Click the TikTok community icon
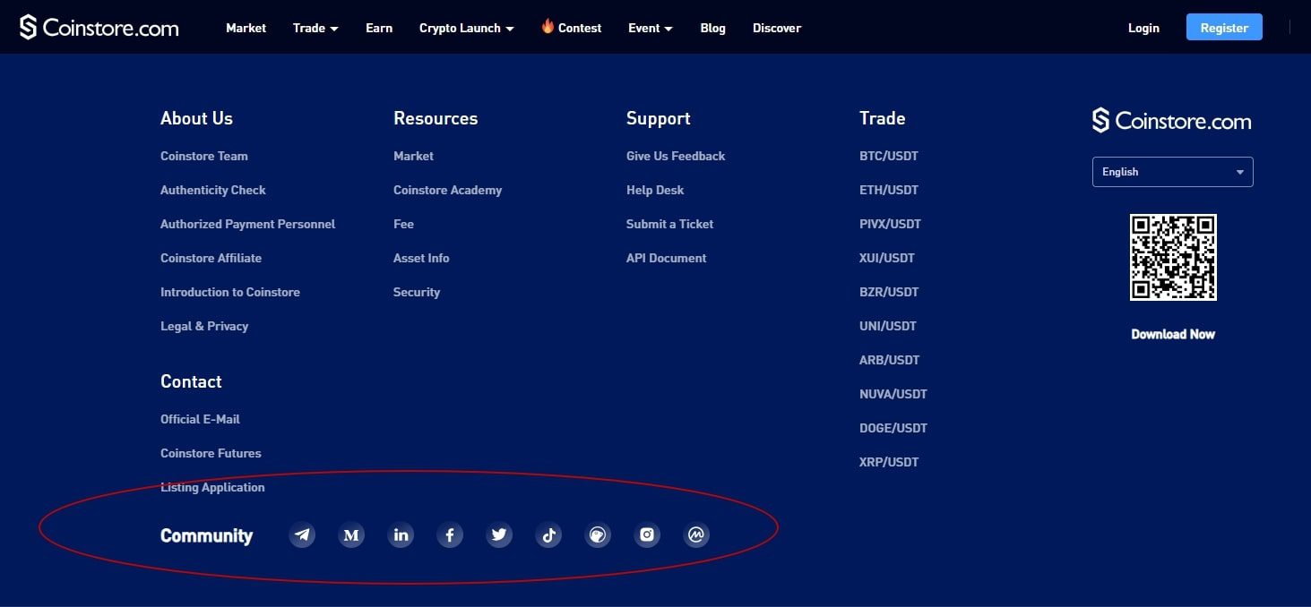The width and height of the screenshot is (1311, 607). point(548,535)
